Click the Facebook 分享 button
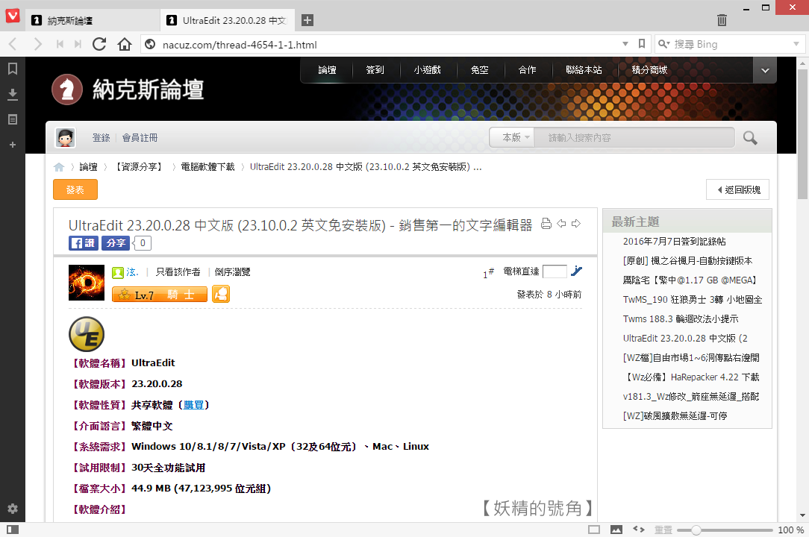 [116, 243]
